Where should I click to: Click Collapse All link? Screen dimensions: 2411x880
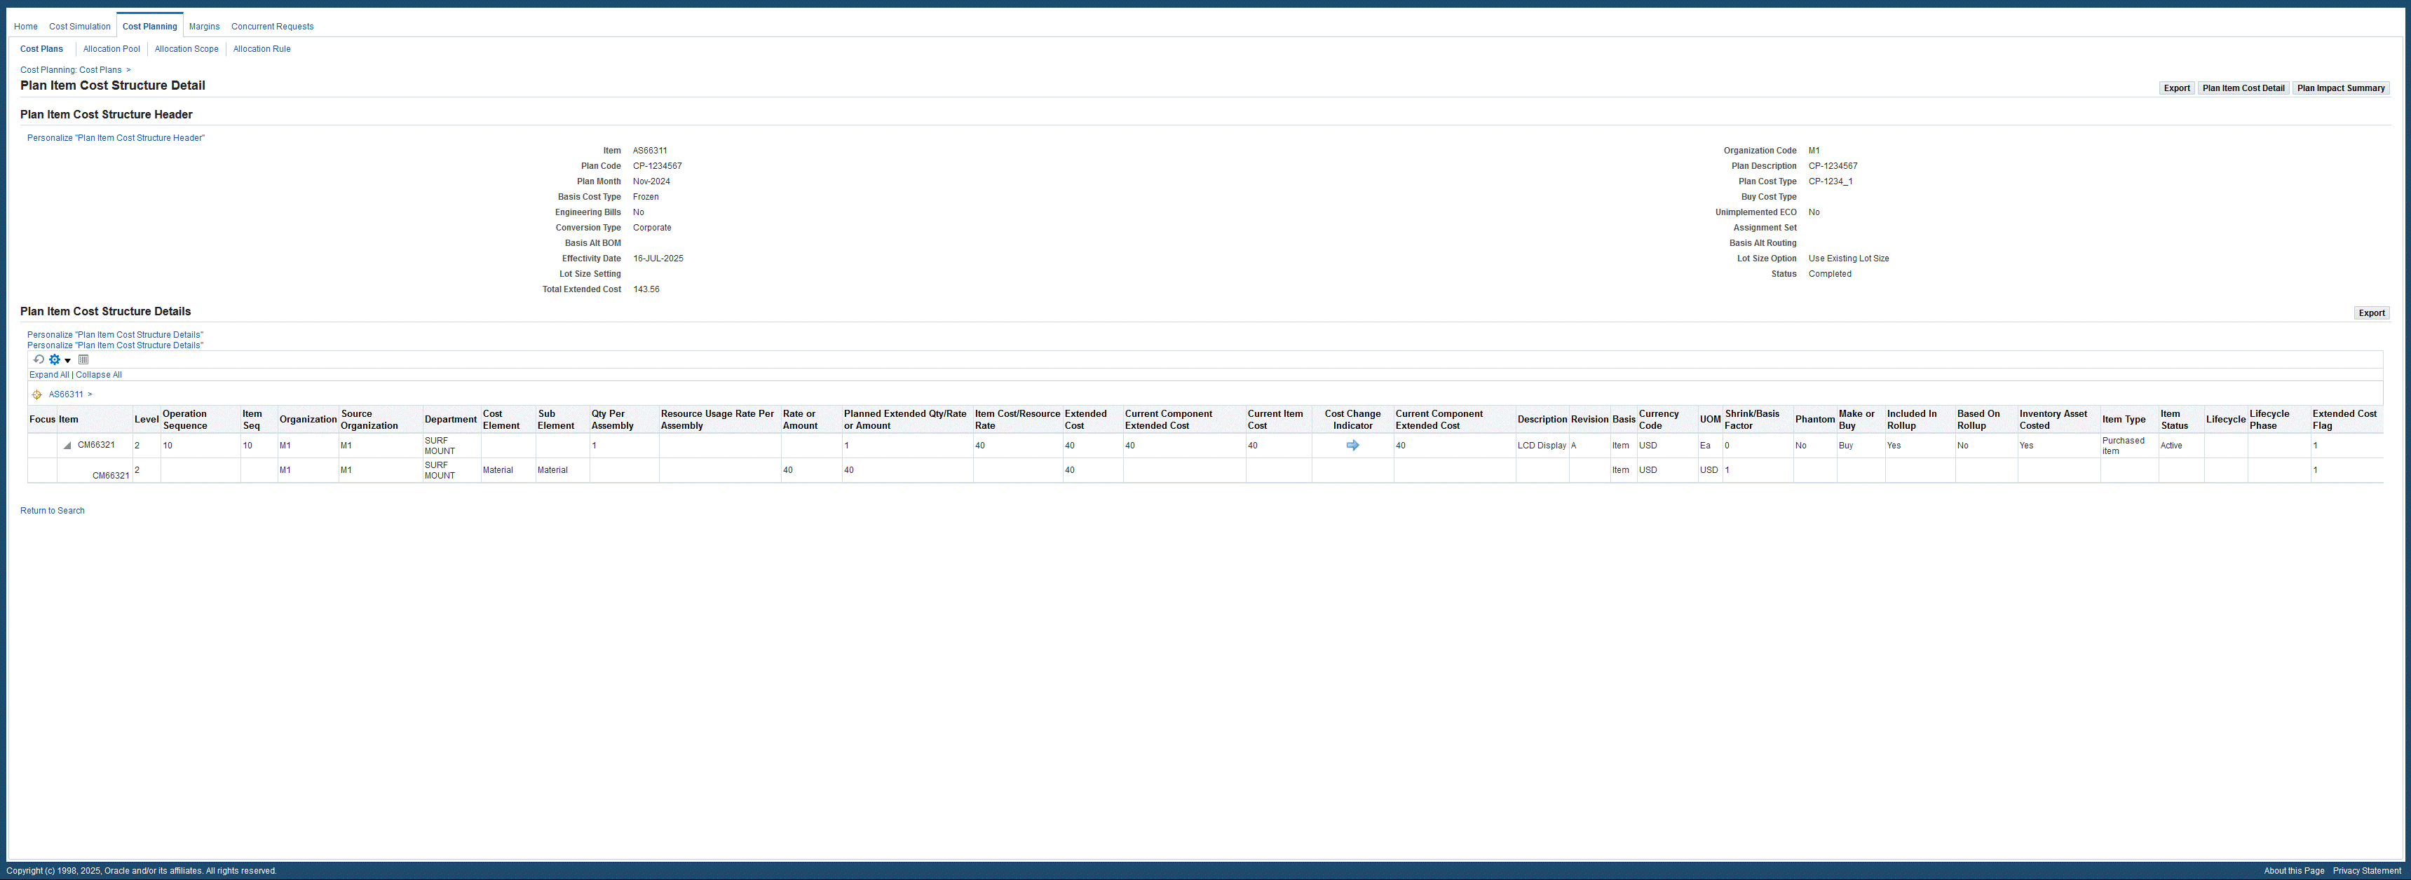coord(98,375)
